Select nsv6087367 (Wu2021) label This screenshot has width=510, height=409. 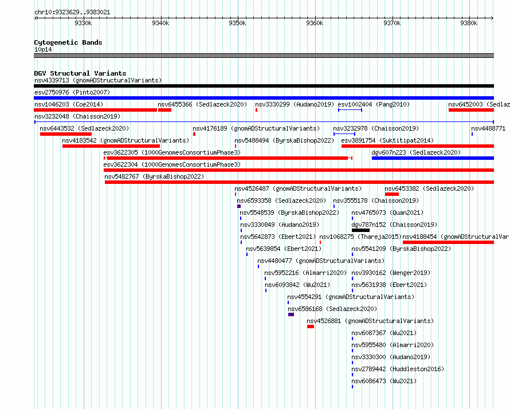[384, 333]
